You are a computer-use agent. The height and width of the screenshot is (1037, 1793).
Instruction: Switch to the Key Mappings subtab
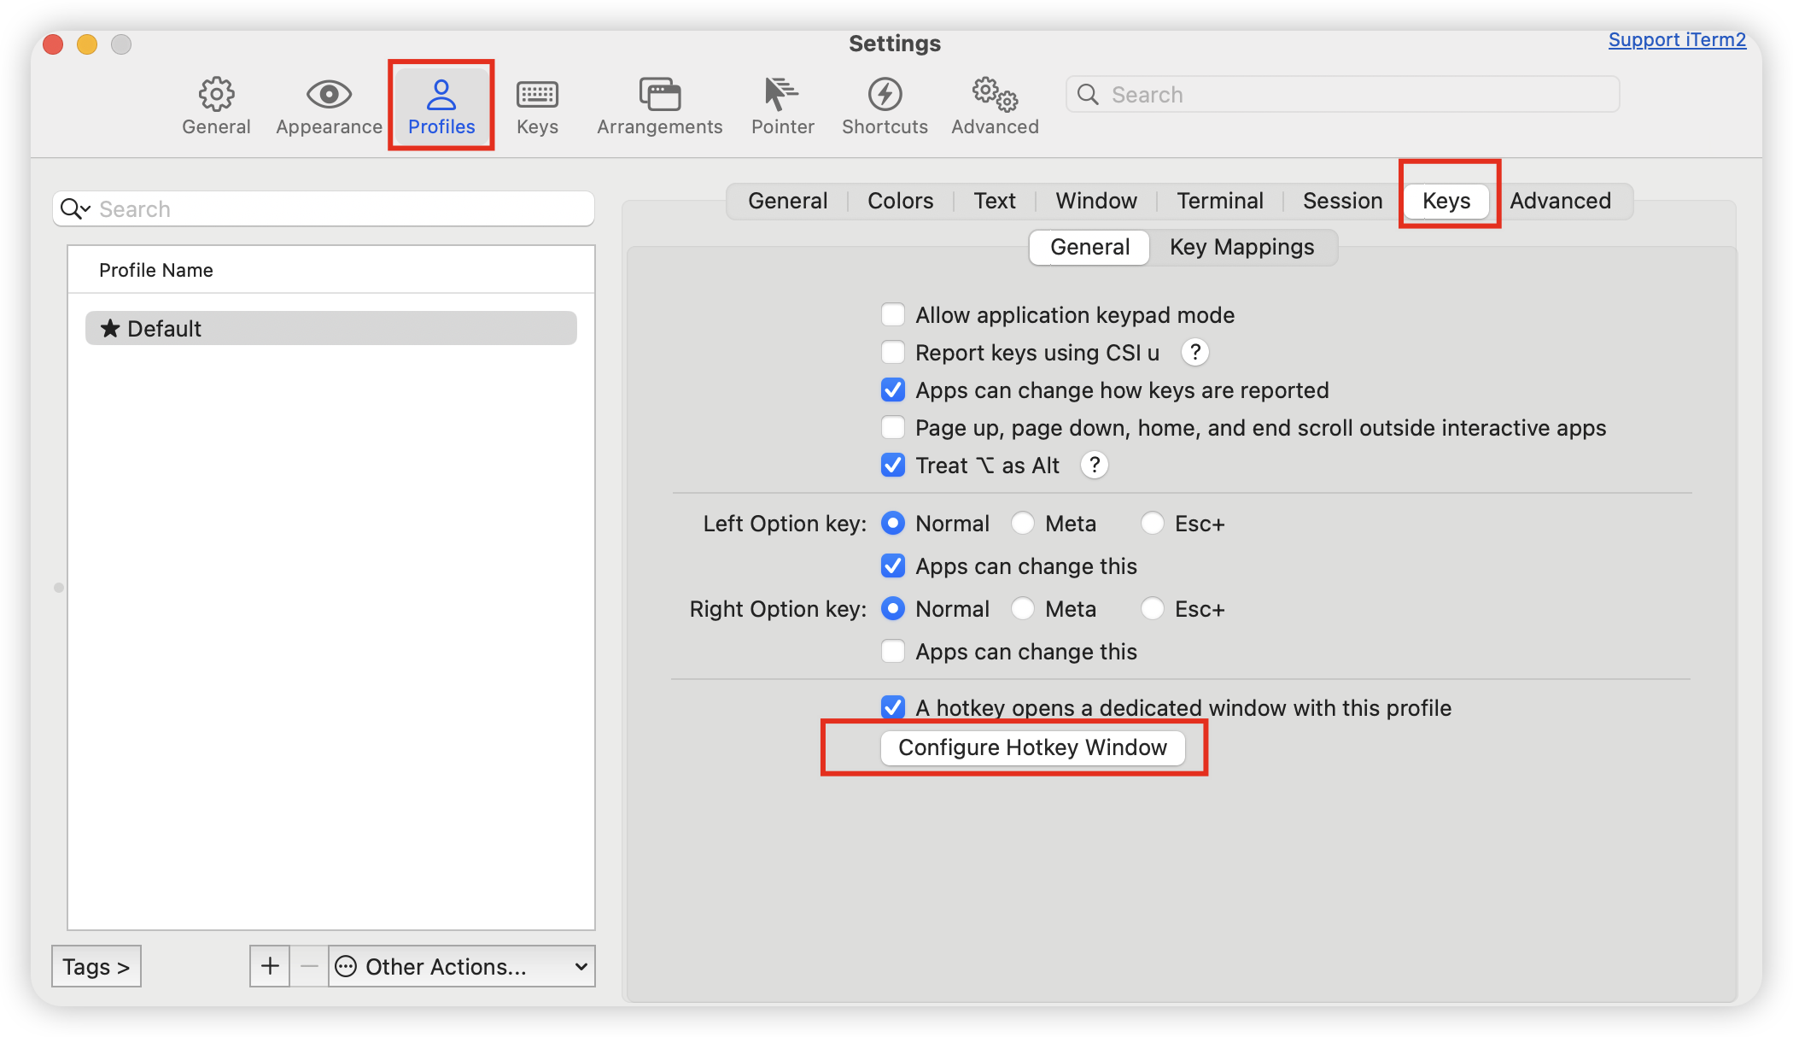1241,247
